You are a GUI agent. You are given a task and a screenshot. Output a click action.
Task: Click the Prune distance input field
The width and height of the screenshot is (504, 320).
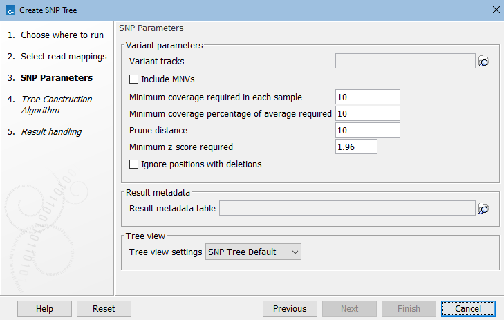(x=367, y=130)
